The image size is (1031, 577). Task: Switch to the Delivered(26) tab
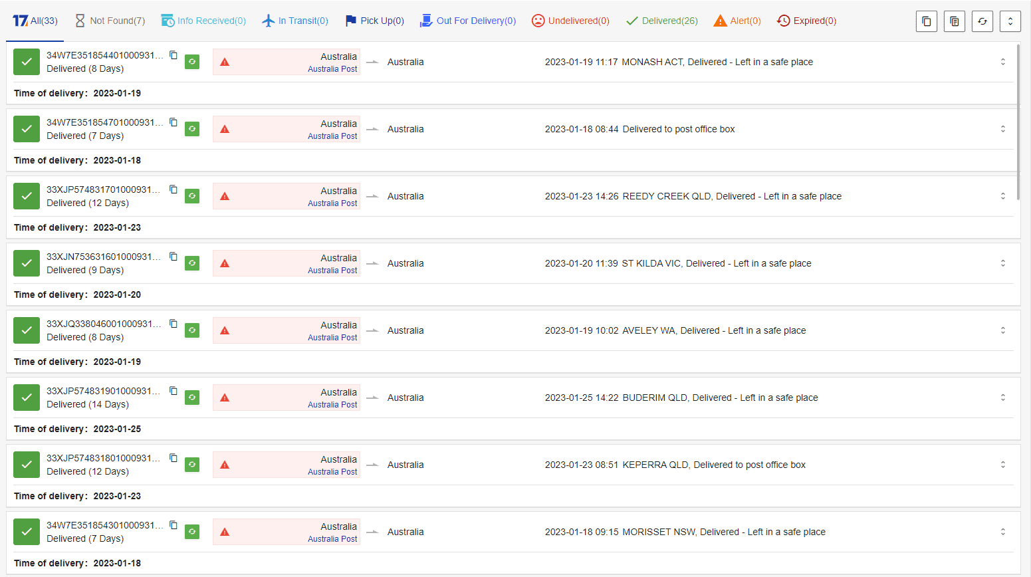(661, 21)
